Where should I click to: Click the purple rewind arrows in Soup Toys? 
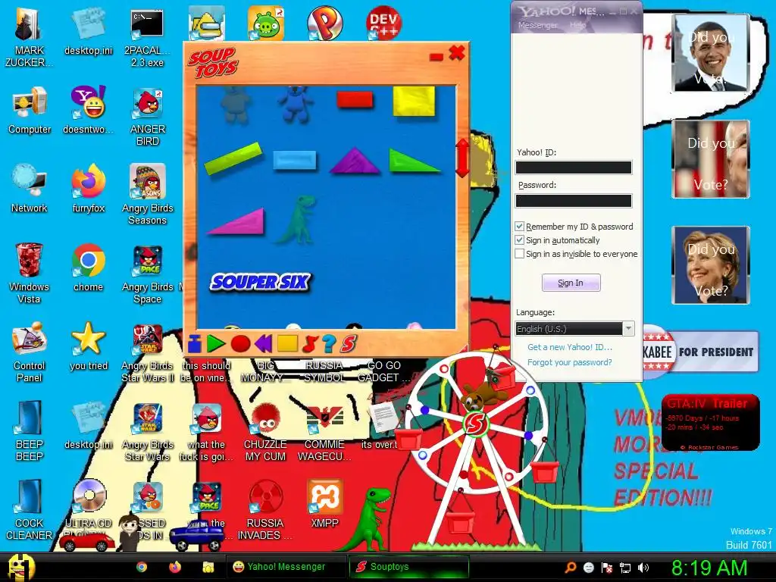coord(263,343)
